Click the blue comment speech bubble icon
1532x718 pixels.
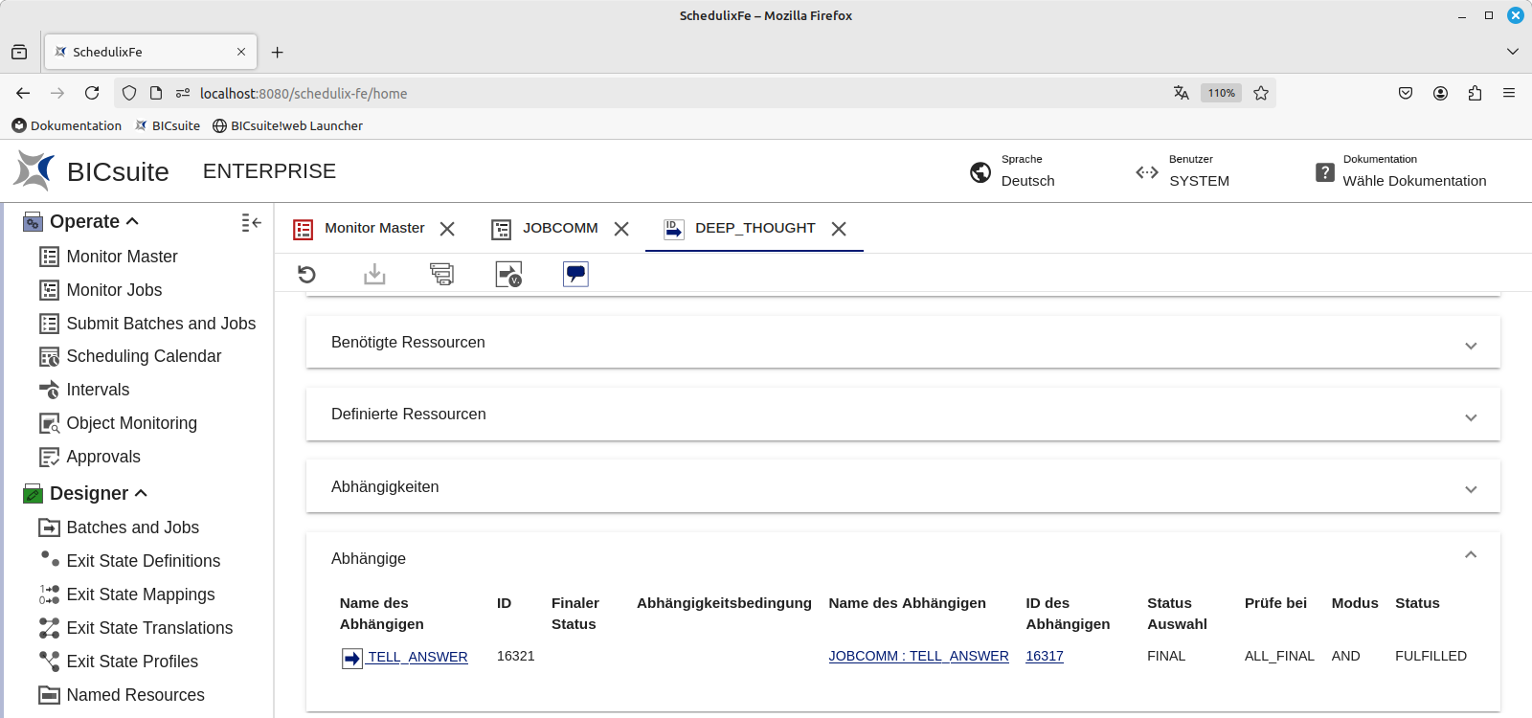click(x=575, y=275)
